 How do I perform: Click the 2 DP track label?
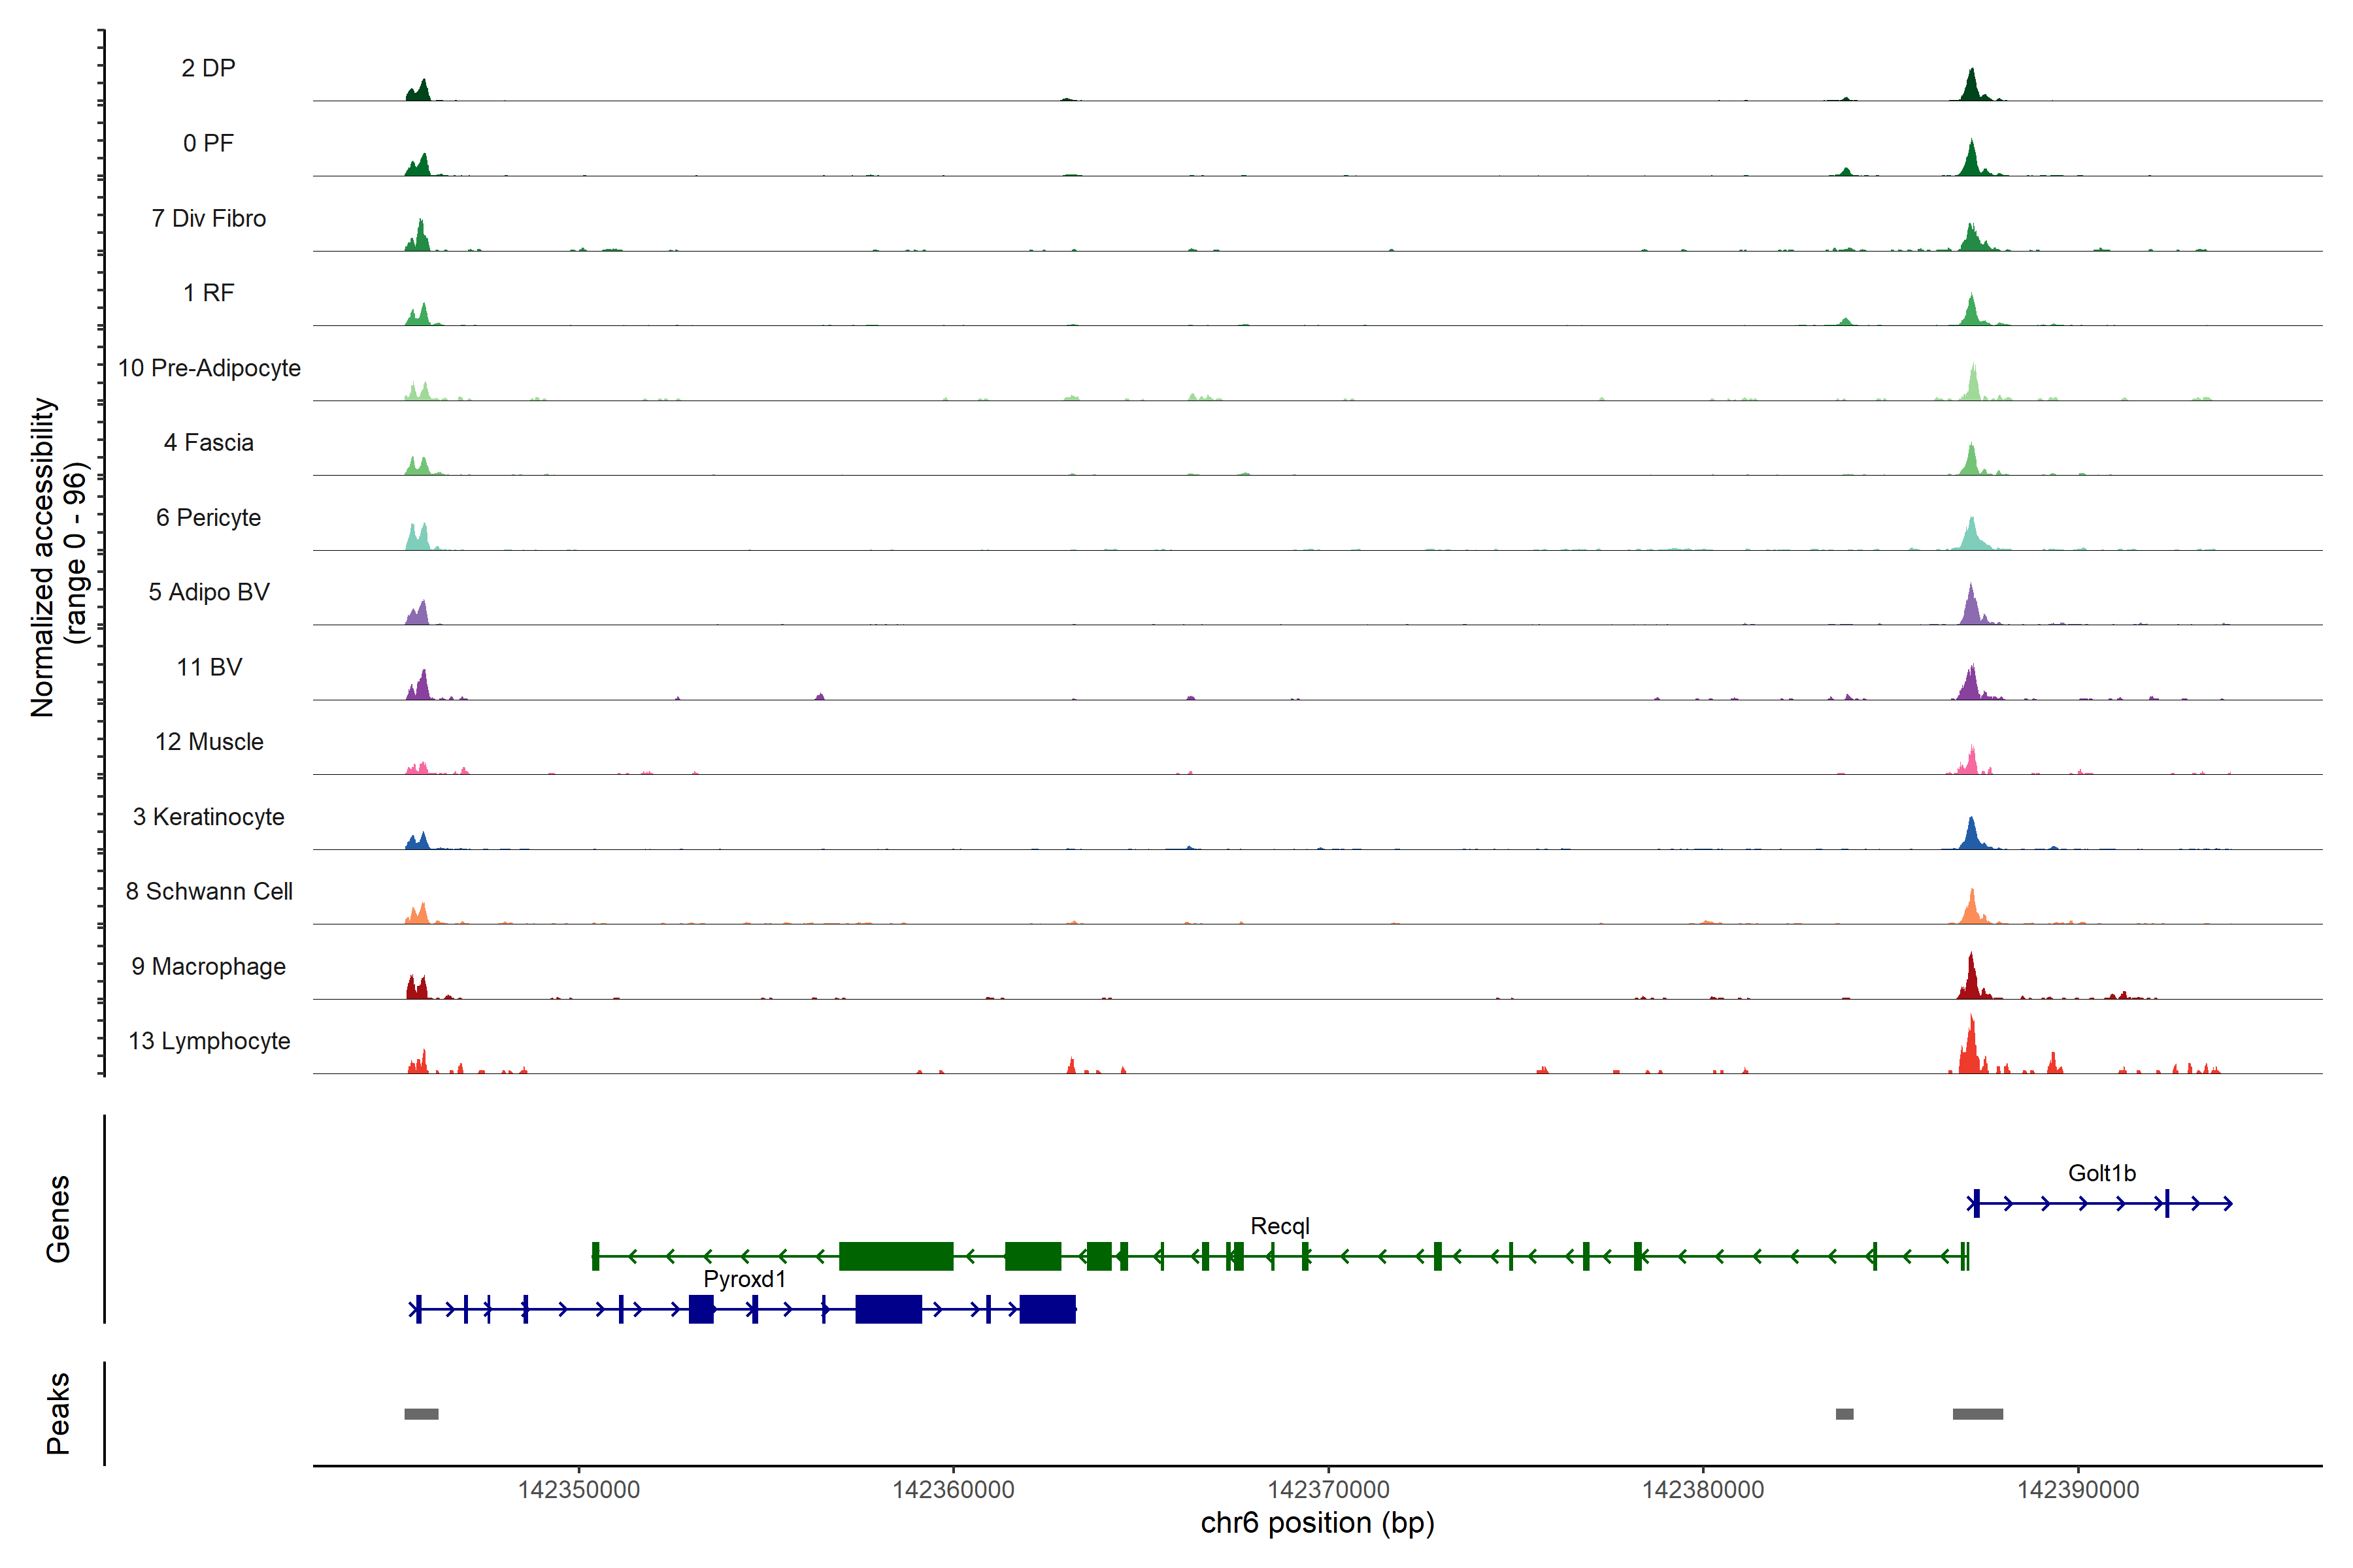coord(208,68)
